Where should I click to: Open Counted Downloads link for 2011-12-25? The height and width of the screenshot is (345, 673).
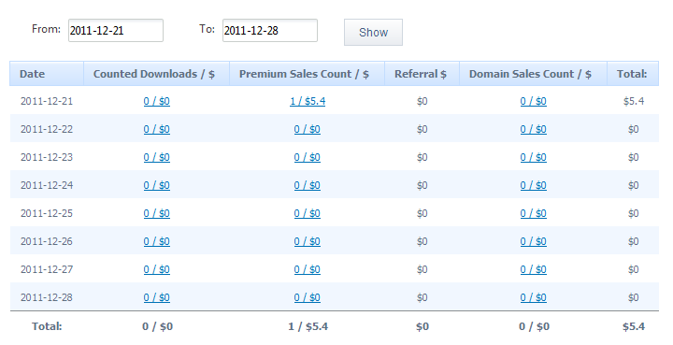tap(157, 213)
